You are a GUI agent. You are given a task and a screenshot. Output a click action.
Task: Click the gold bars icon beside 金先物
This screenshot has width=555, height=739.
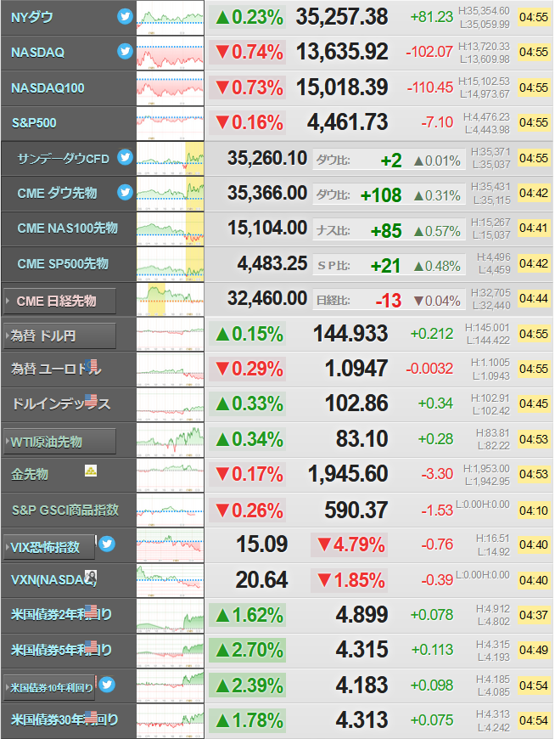pyautogui.click(x=91, y=470)
